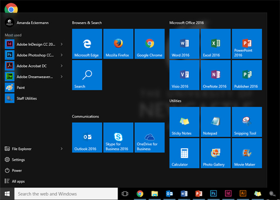Open Sticky Notes tile

click(x=185, y=122)
